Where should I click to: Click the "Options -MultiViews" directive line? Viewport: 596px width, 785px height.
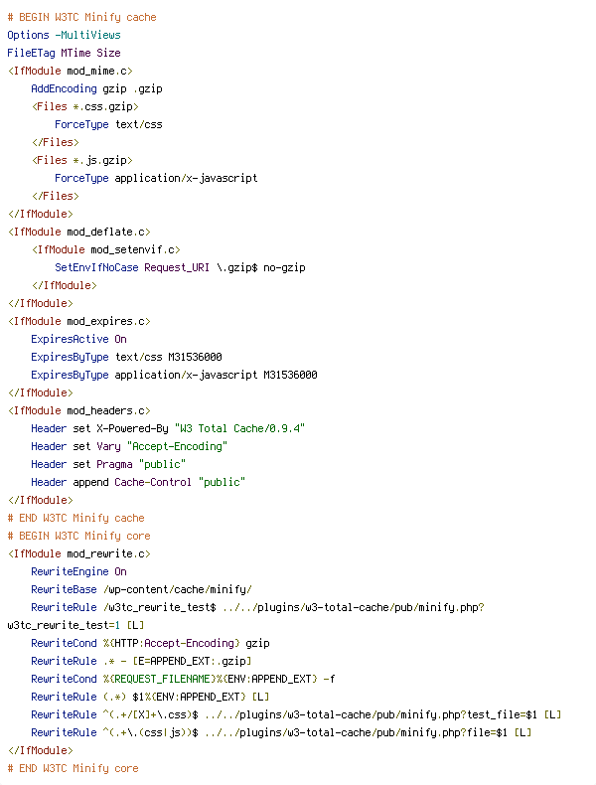64,35
